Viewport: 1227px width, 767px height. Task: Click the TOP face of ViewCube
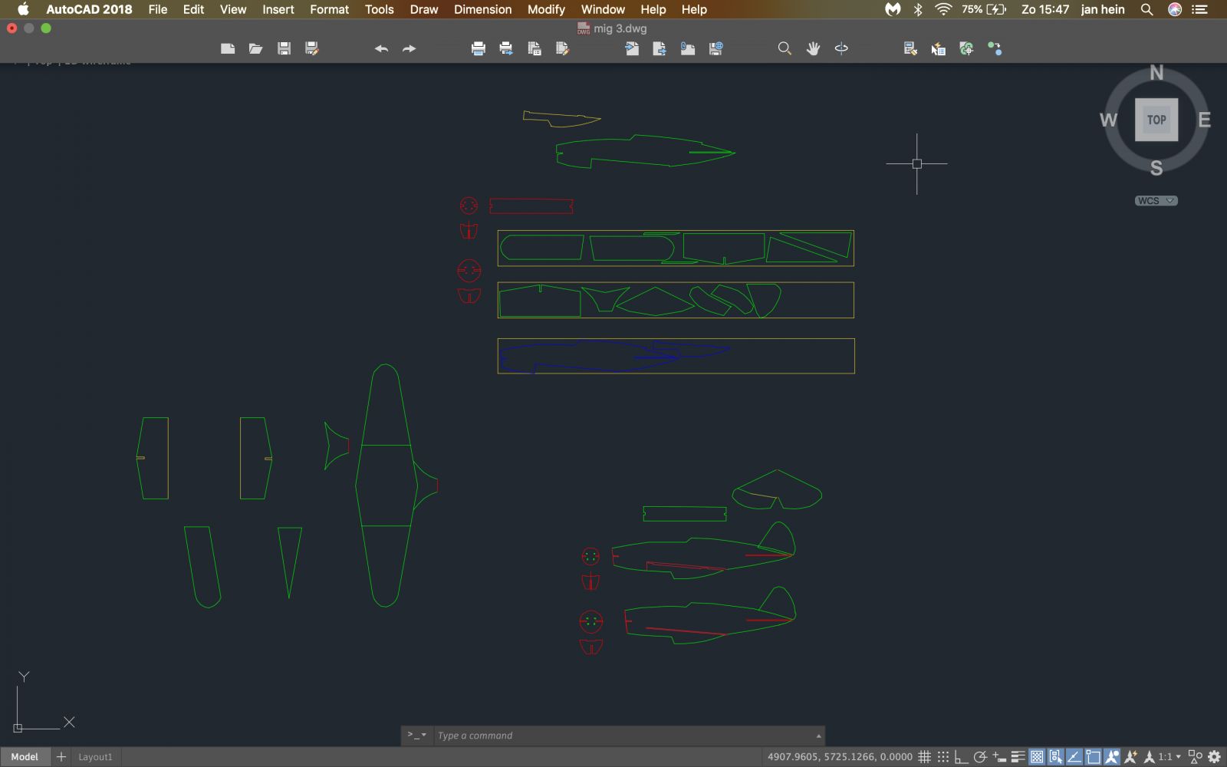(1156, 120)
